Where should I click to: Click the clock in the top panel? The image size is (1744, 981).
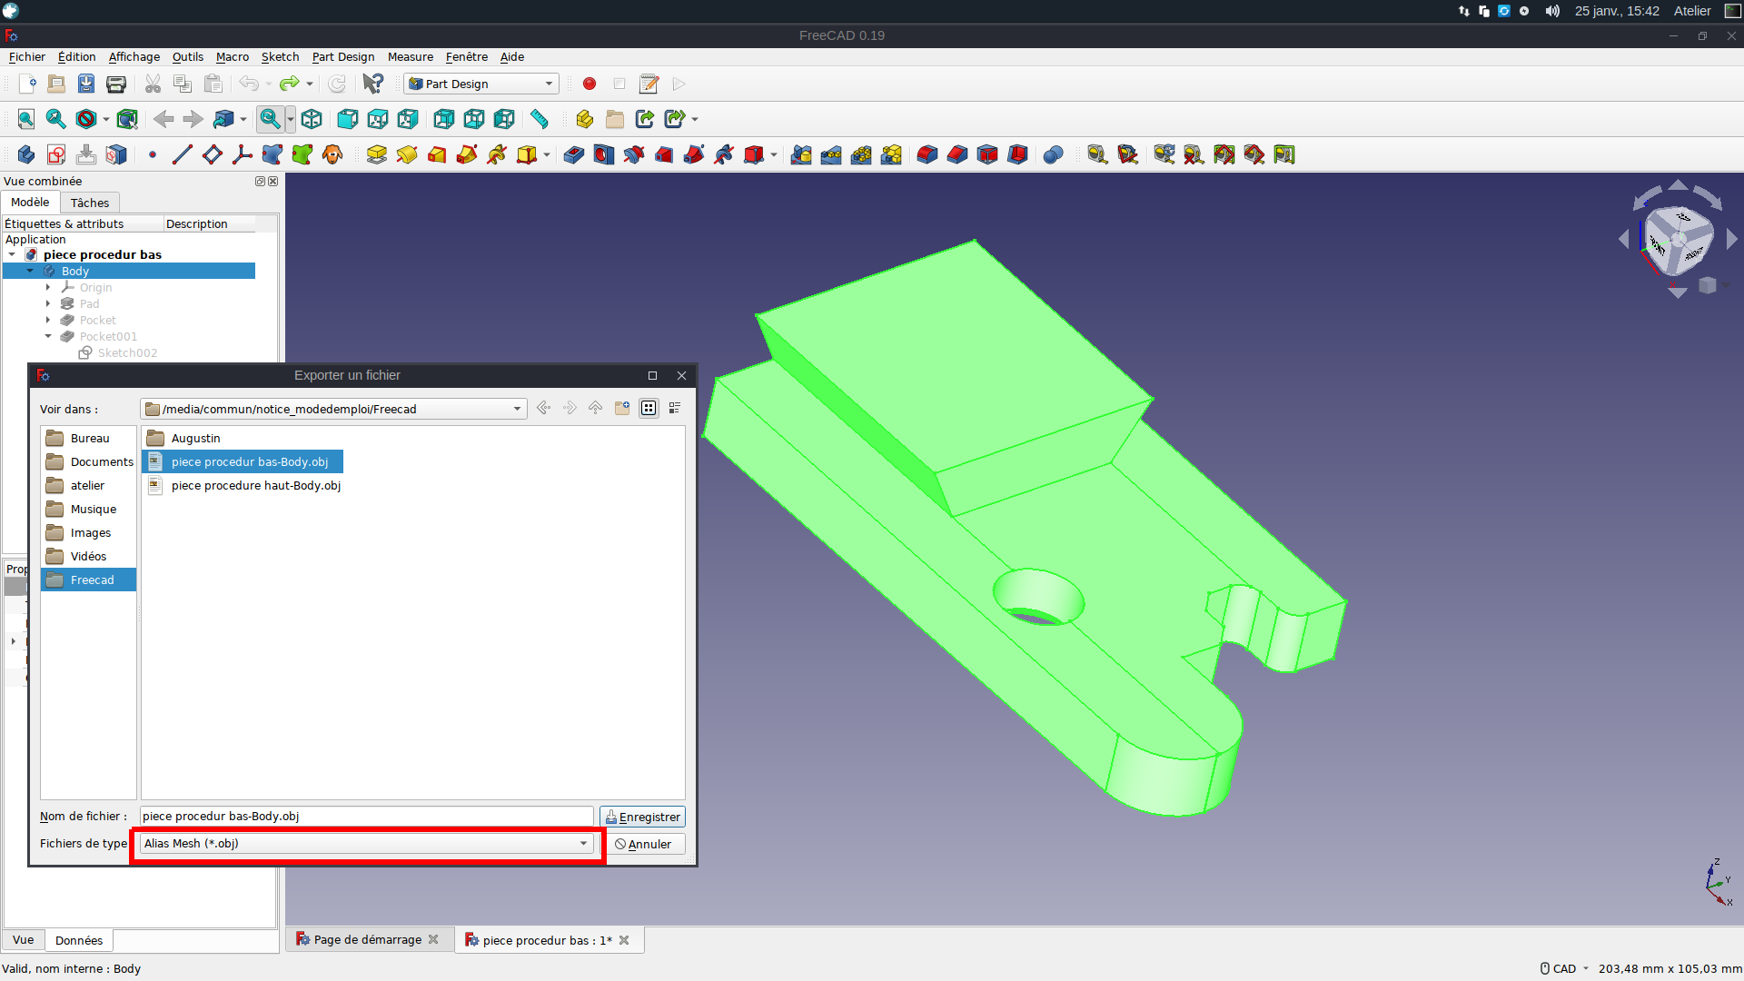[x=1617, y=11]
